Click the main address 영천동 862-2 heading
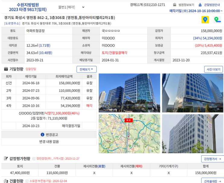 pyautogui.click(x=60, y=18)
